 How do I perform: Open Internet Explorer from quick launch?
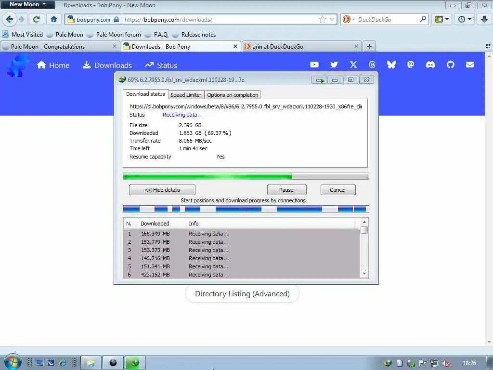pos(63,363)
